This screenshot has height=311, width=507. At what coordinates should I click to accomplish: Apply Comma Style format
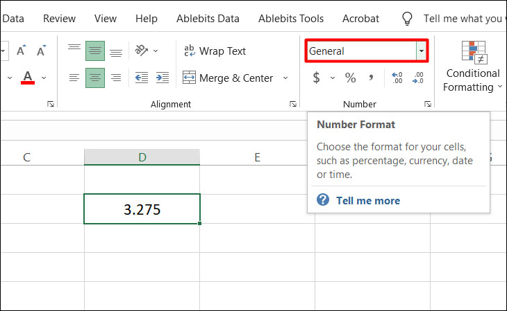(x=371, y=78)
